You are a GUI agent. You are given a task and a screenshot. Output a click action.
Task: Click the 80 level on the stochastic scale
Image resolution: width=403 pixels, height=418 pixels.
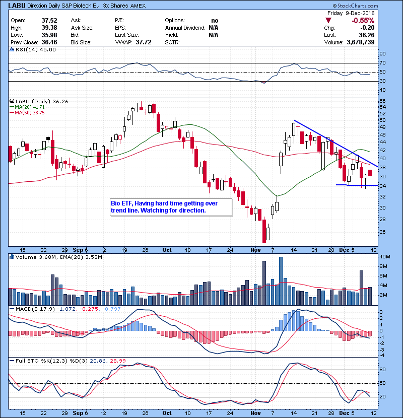click(383, 370)
